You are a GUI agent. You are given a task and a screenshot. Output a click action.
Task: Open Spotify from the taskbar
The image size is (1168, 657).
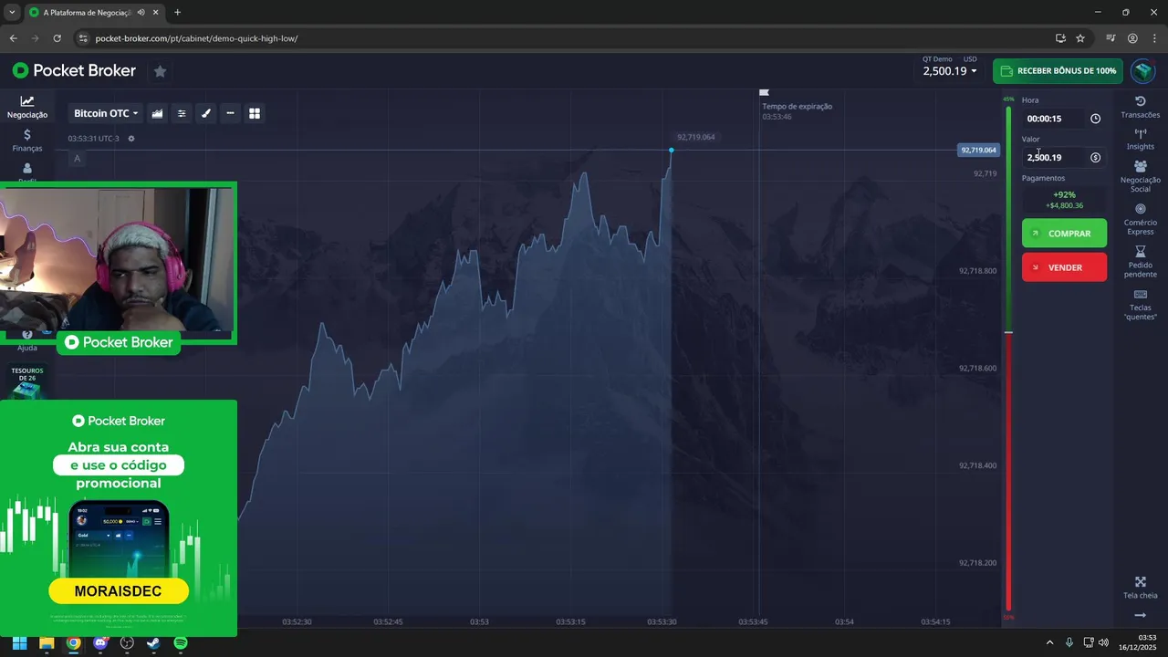tap(181, 643)
